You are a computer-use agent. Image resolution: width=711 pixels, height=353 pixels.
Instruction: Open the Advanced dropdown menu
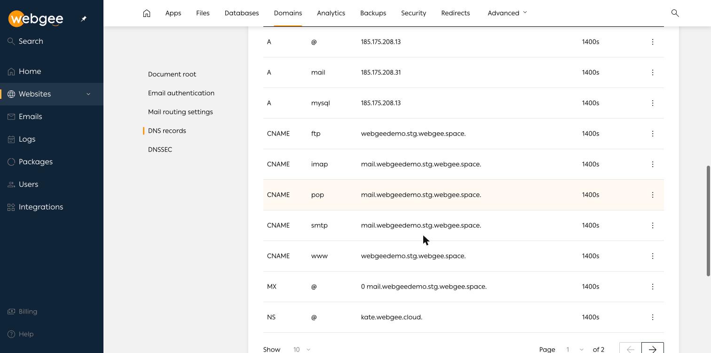(507, 13)
